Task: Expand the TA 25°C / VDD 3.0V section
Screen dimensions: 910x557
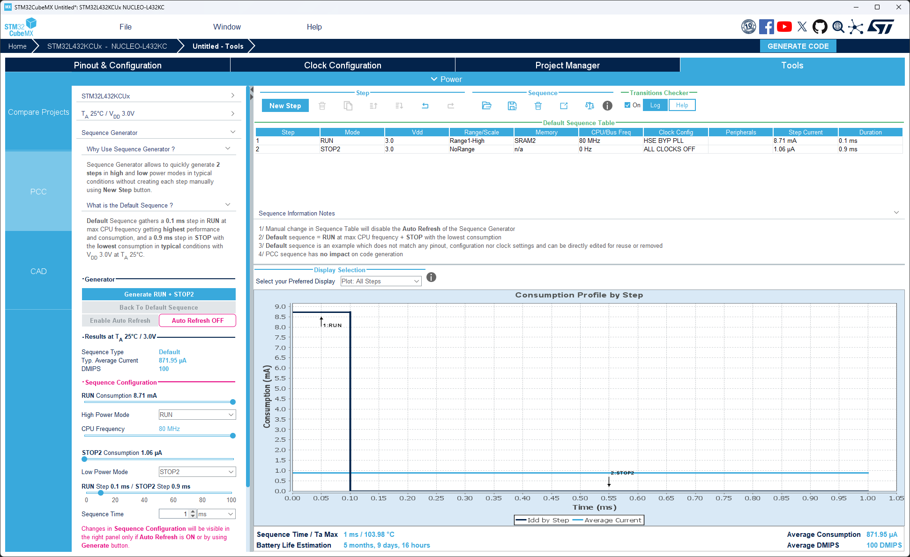Action: point(158,114)
